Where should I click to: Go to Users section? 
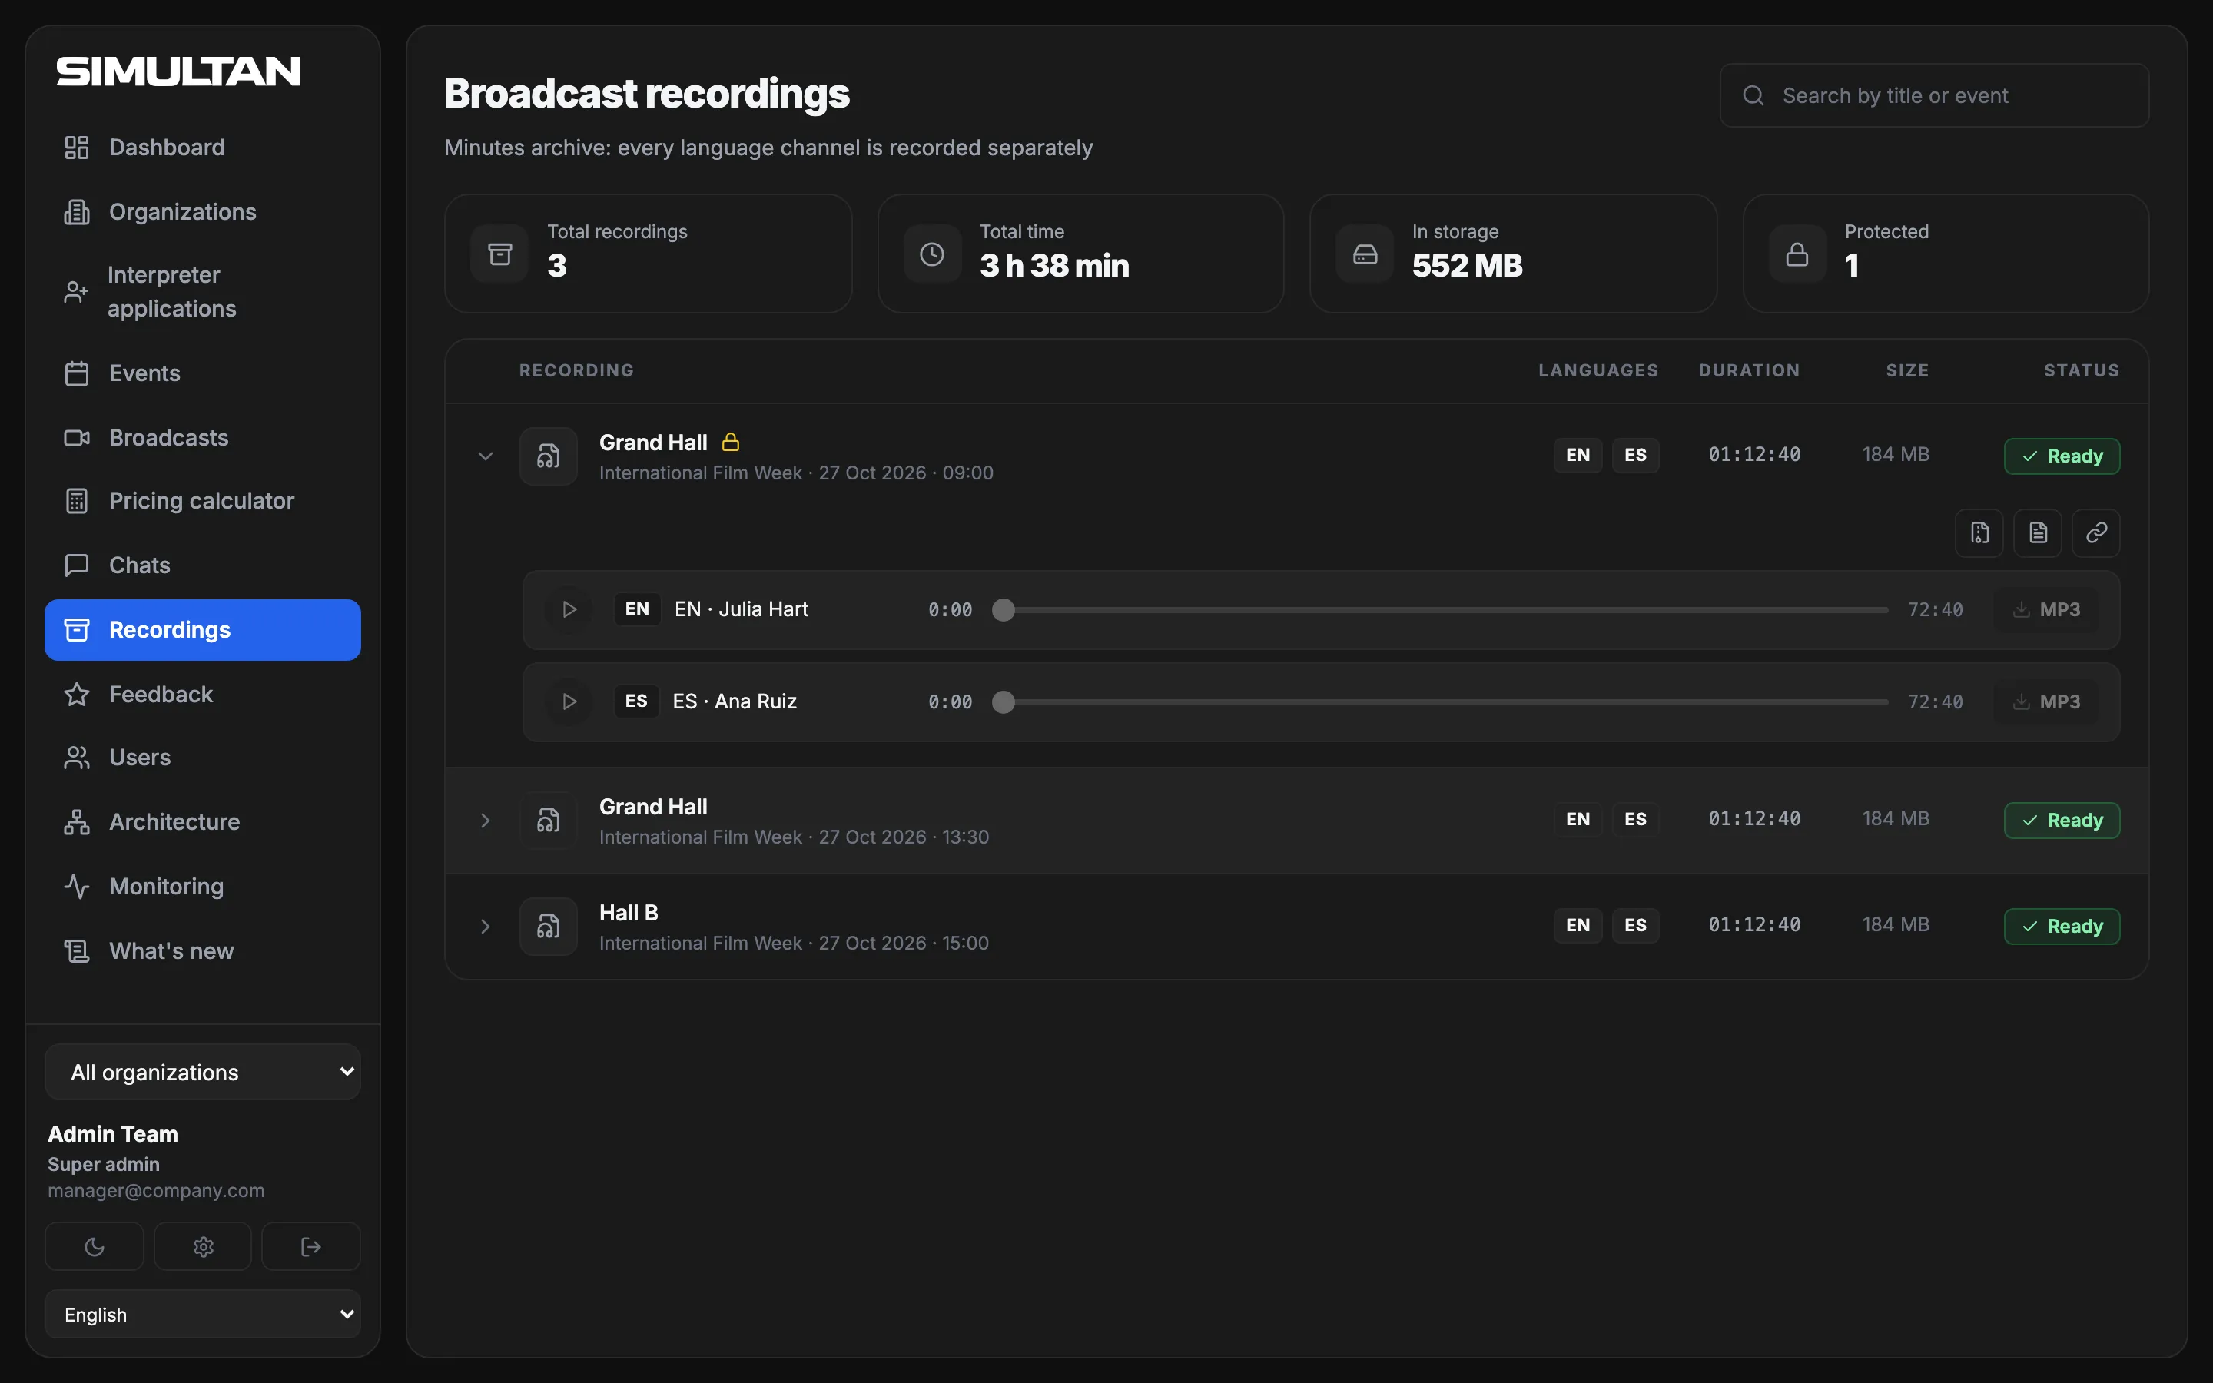point(202,758)
